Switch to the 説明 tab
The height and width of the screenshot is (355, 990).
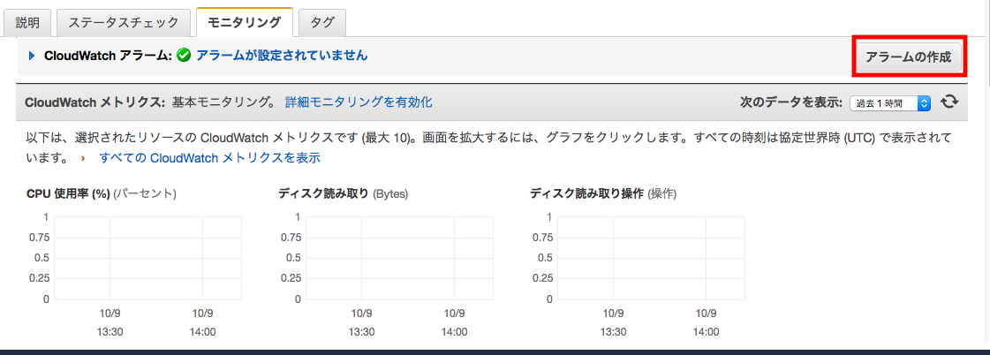27,23
